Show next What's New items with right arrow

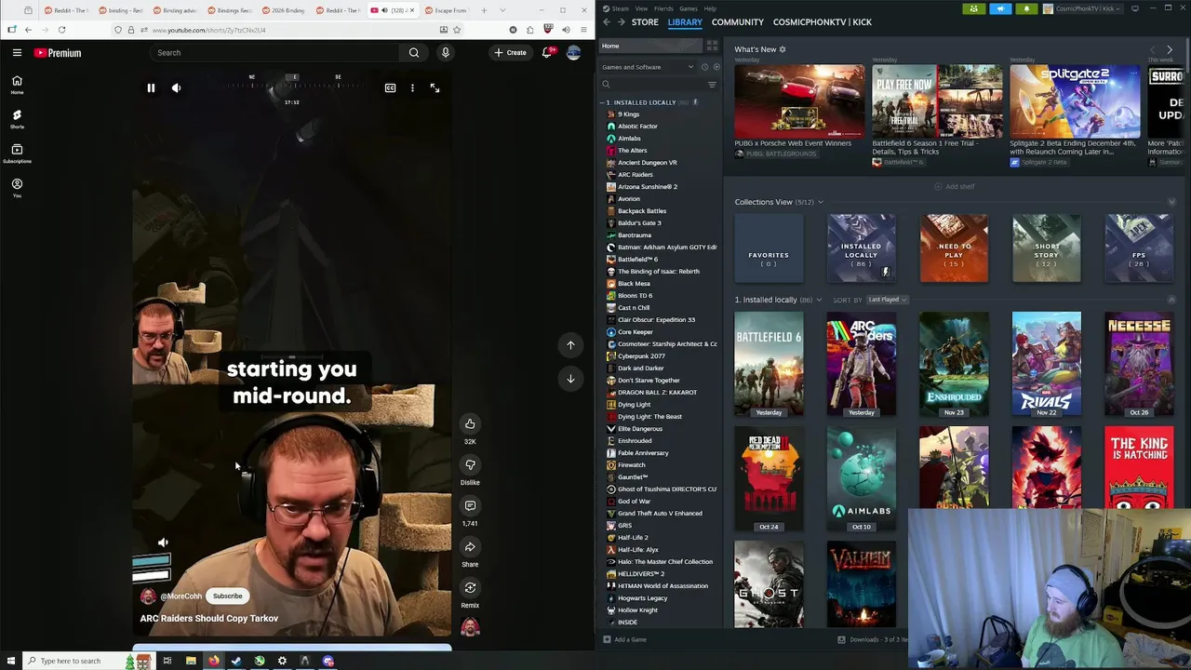pos(1170,49)
